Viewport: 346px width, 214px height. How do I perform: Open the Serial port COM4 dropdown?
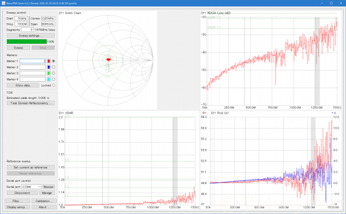(31, 187)
